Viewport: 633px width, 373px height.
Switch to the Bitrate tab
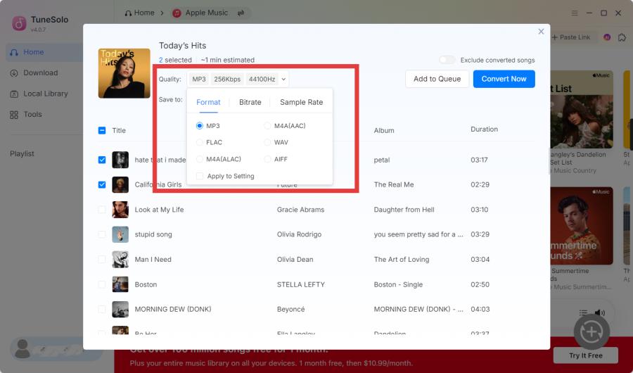(x=250, y=102)
